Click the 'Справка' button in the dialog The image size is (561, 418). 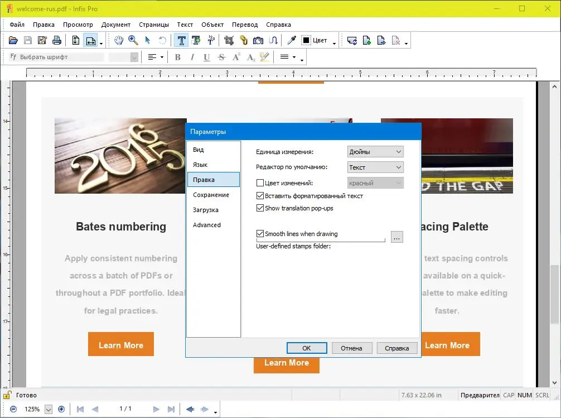tap(397, 348)
